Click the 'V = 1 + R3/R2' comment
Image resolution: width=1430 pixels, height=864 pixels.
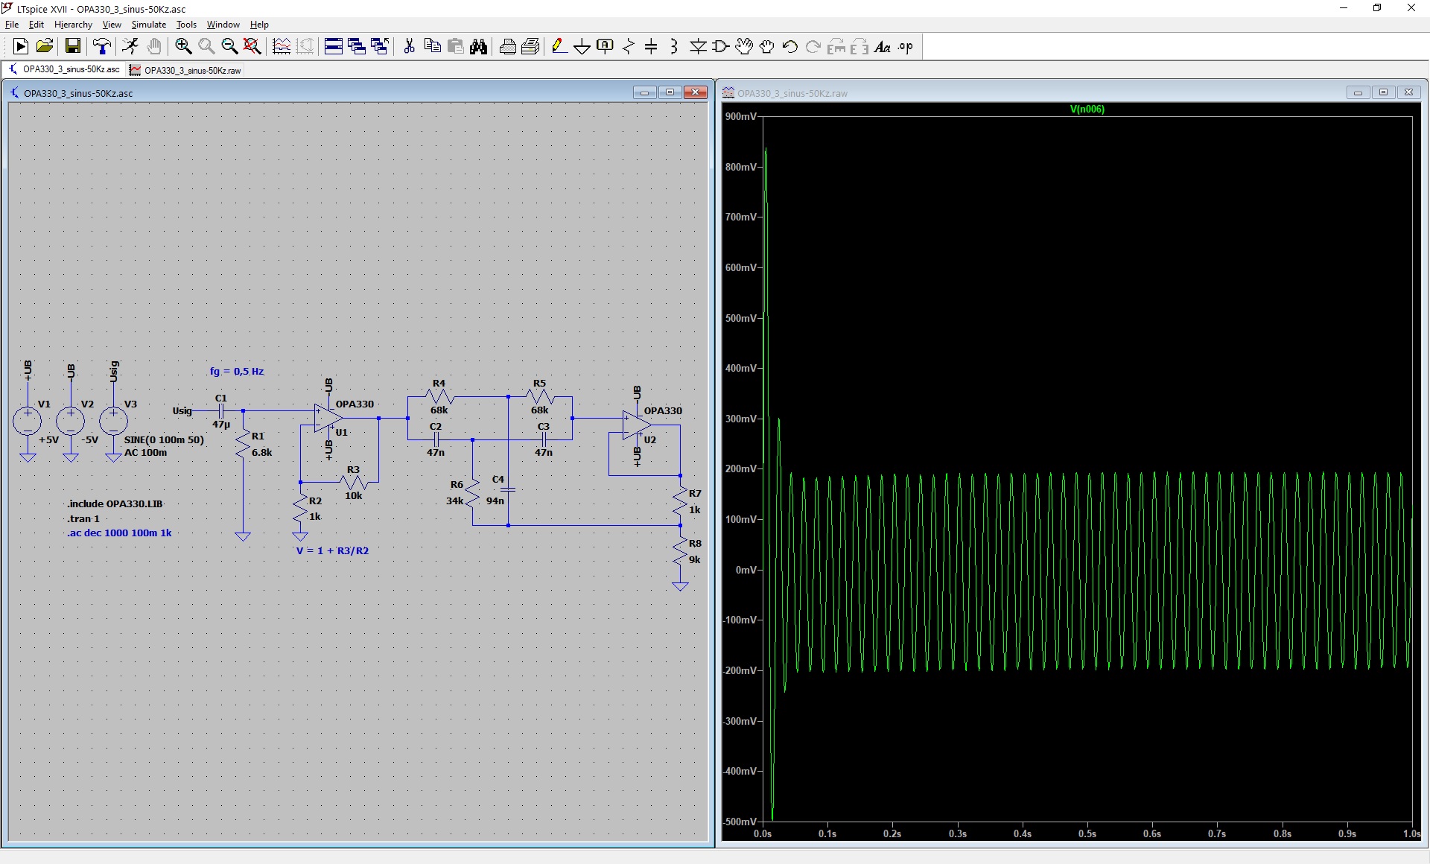tap(332, 550)
